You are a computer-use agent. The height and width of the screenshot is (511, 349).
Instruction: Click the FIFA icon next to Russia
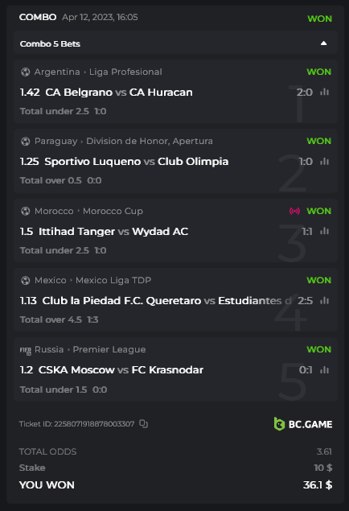click(26, 350)
